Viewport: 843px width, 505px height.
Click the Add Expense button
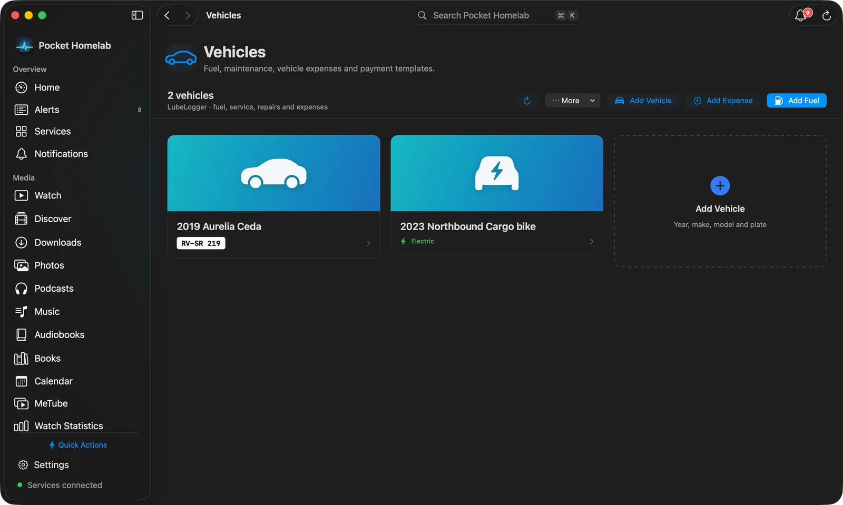point(723,101)
